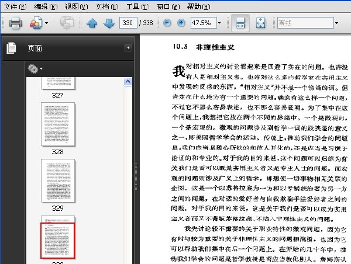This screenshot has width=351, height=264.
Task: Click the 页面 panel pages icon
Action: coord(11,48)
